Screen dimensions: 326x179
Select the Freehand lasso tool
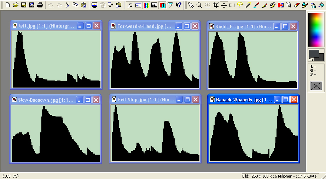click(240, 5)
